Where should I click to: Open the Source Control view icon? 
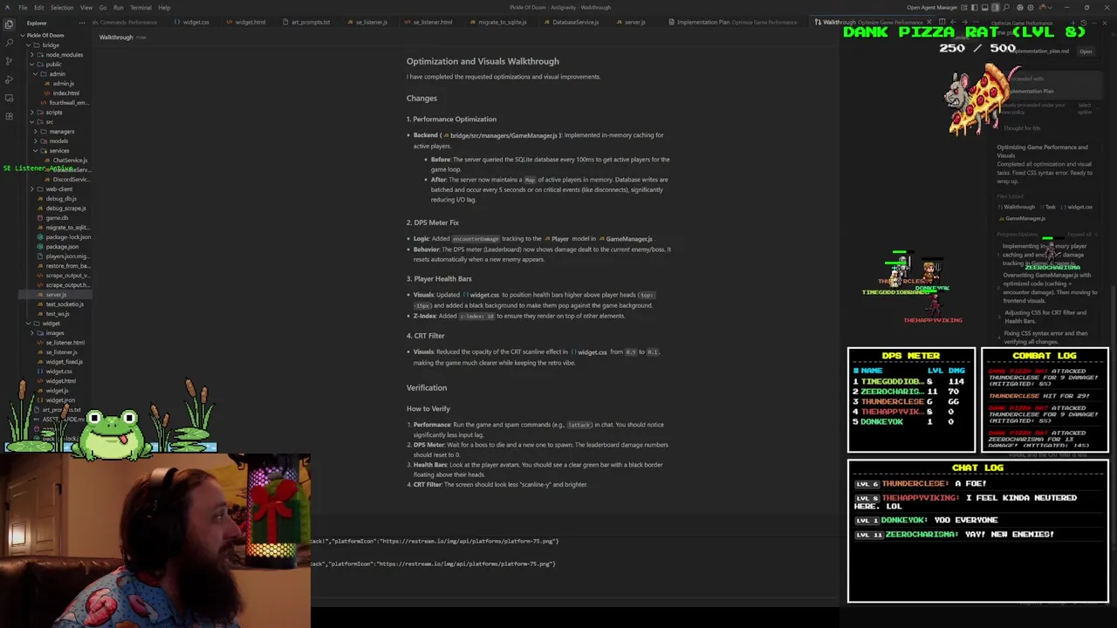point(9,61)
